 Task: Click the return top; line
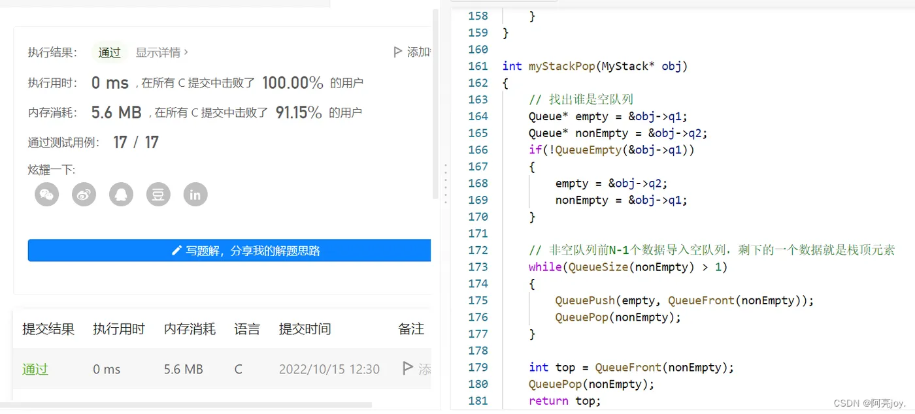click(565, 400)
